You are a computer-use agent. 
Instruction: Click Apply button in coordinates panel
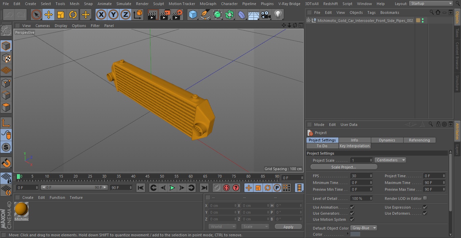(288, 227)
